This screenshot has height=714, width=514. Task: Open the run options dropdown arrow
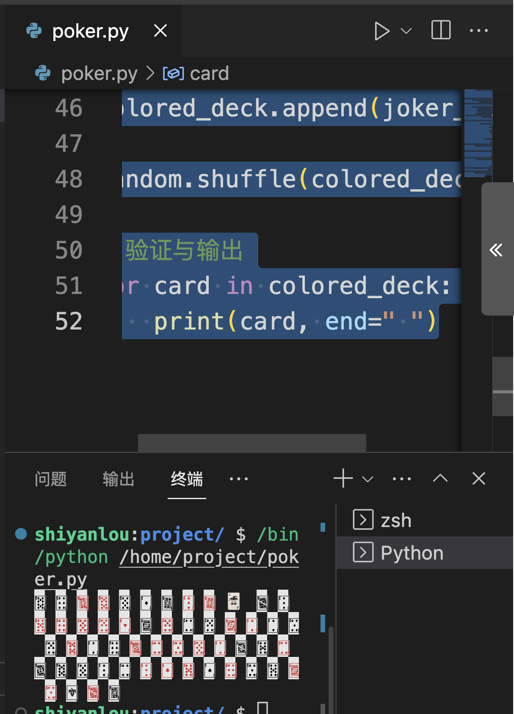(406, 31)
